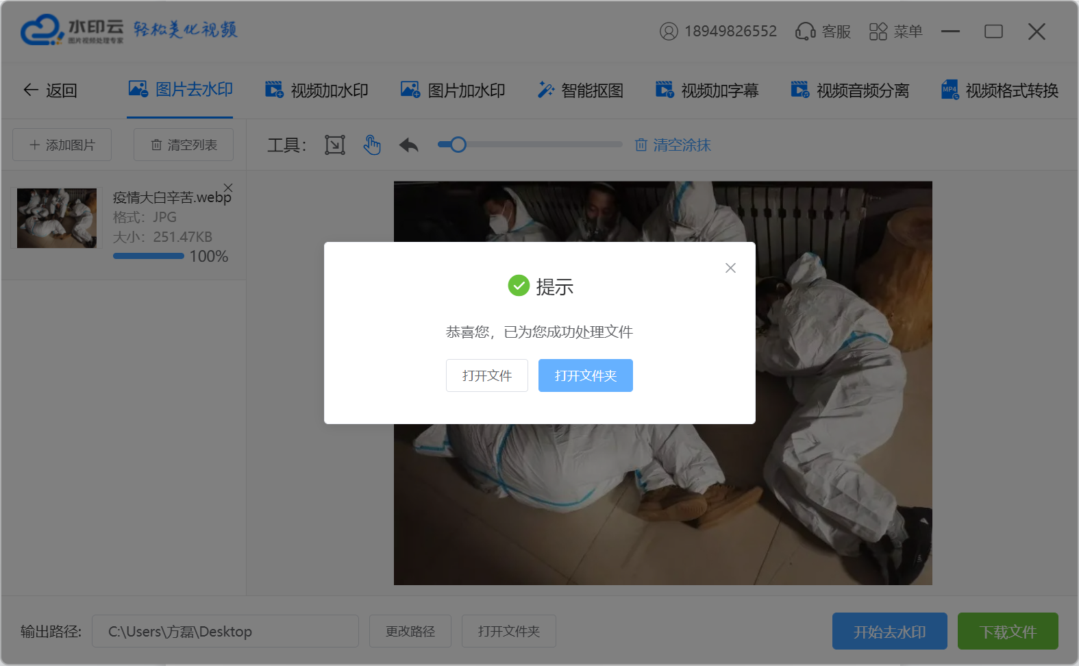Click 添加图片 button
Viewport: 1079px width, 666px height.
click(x=62, y=145)
